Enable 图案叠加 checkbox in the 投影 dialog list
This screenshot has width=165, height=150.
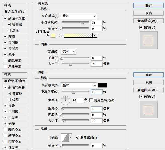(x=5, y=142)
